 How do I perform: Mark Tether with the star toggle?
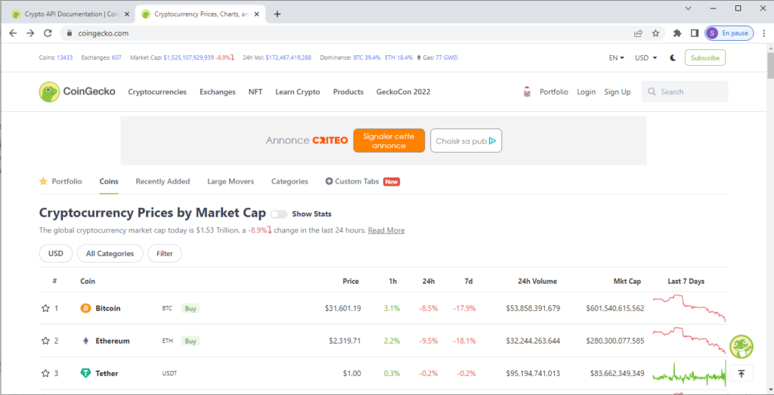coord(45,373)
